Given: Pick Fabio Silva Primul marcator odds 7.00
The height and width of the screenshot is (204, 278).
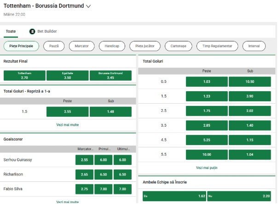Looking at the screenshot, I should point(104,189).
